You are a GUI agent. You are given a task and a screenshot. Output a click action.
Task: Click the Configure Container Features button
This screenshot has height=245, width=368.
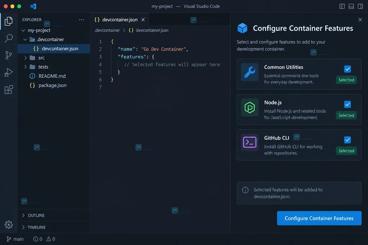tap(319, 218)
